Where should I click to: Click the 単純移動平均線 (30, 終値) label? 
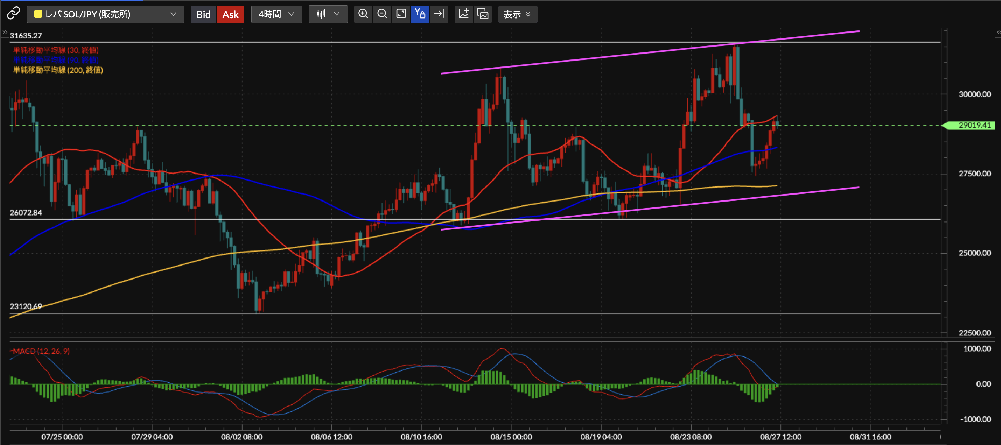coord(56,50)
